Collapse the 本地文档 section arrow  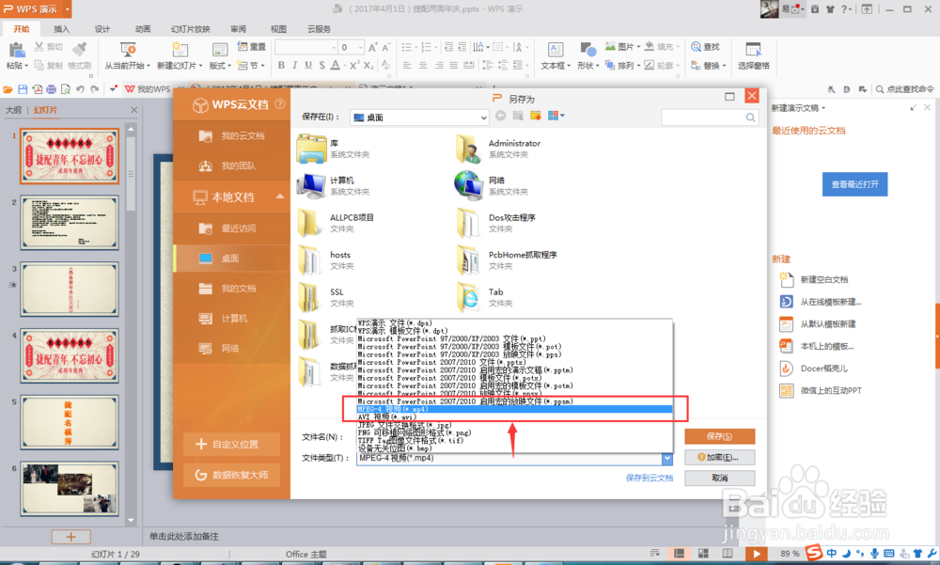click(279, 196)
